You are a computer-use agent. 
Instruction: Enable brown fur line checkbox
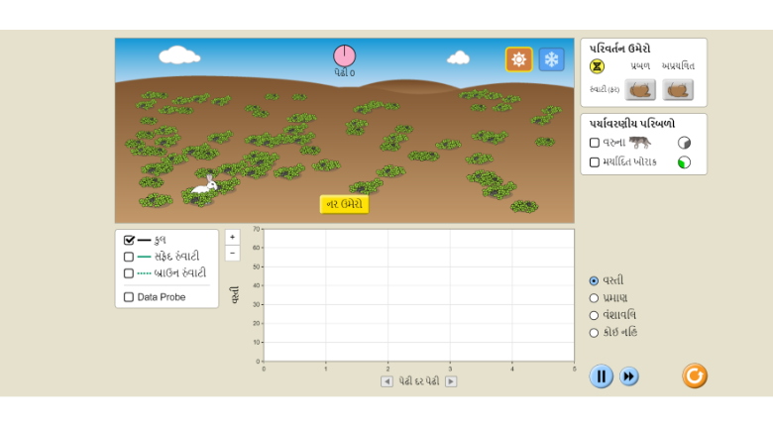129,273
